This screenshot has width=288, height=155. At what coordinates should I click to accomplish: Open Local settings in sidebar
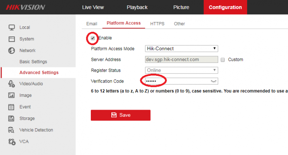(x=24, y=28)
